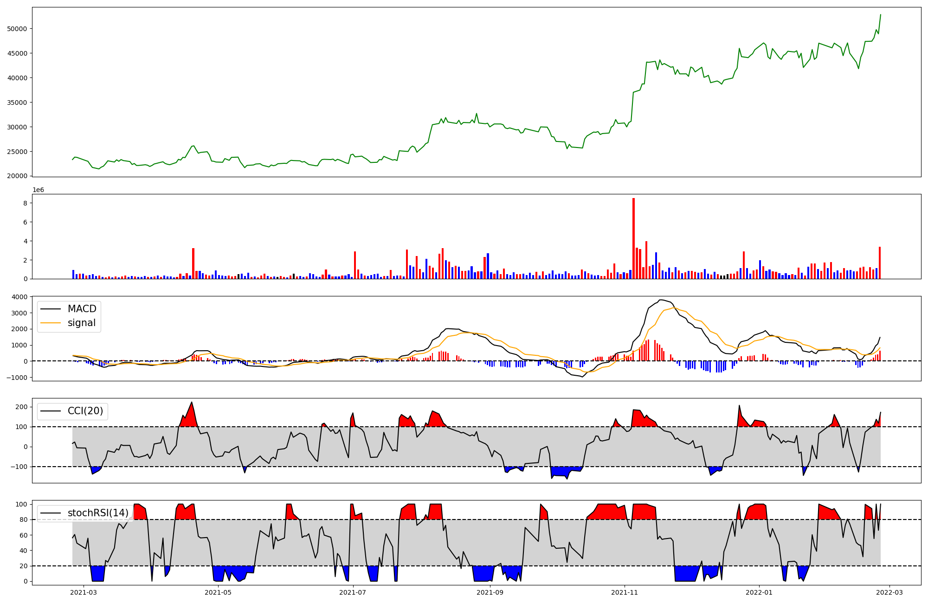The image size is (928, 603).
Task: Click the 1e6 volume scale label
Action: [x=38, y=190]
